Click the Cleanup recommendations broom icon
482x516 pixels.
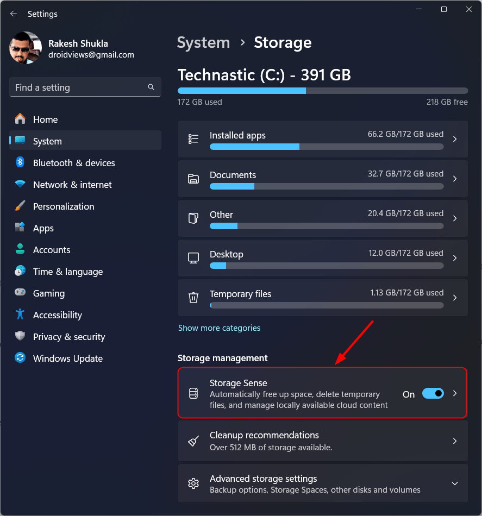pos(193,441)
